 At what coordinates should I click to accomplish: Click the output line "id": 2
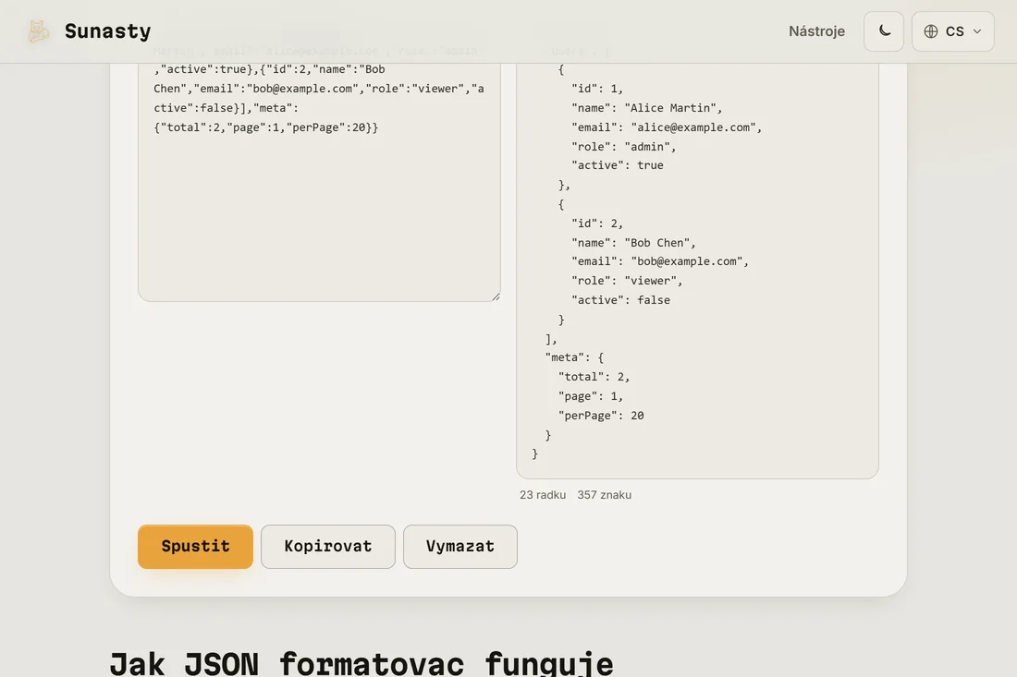597,223
